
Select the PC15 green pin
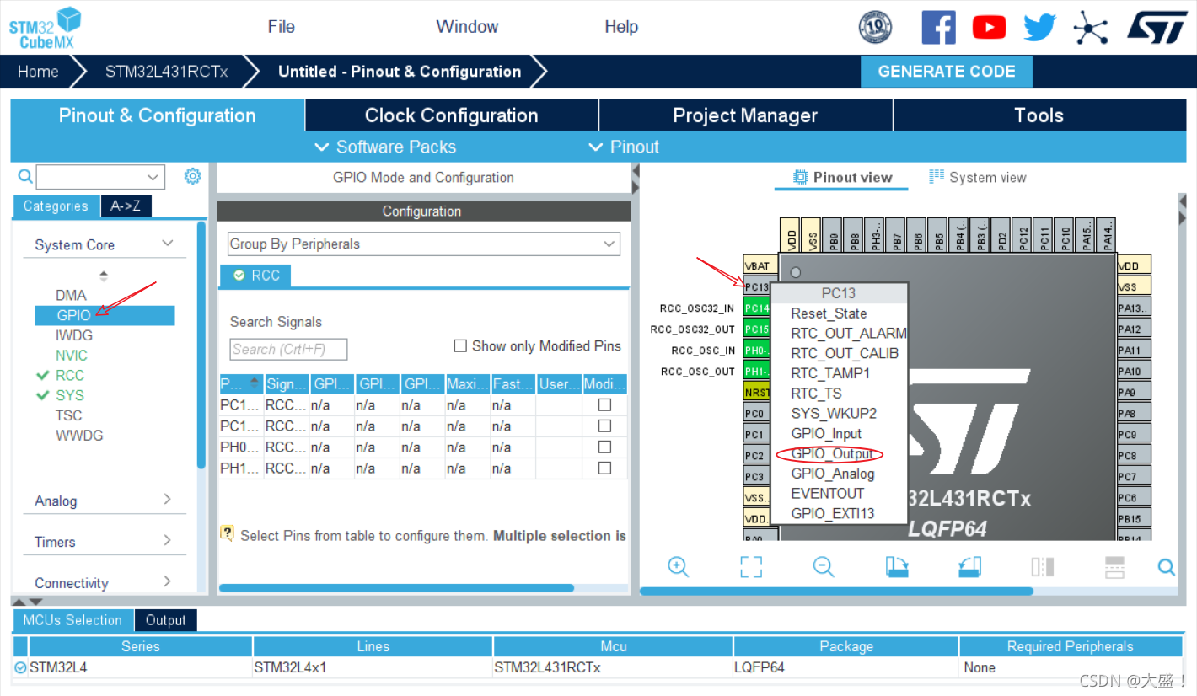pos(756,329)
